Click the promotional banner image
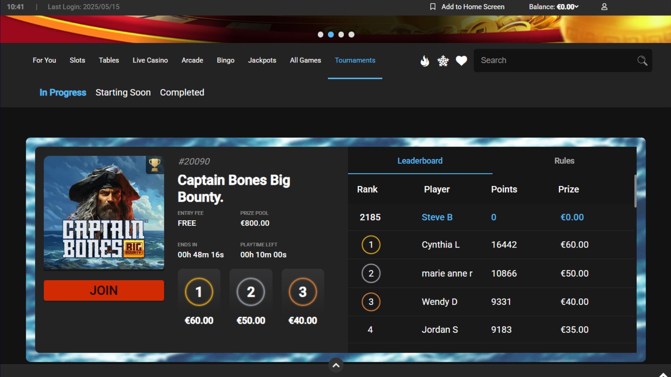The height and width of the screenshot is (377, 671). (x=335, y=29)
